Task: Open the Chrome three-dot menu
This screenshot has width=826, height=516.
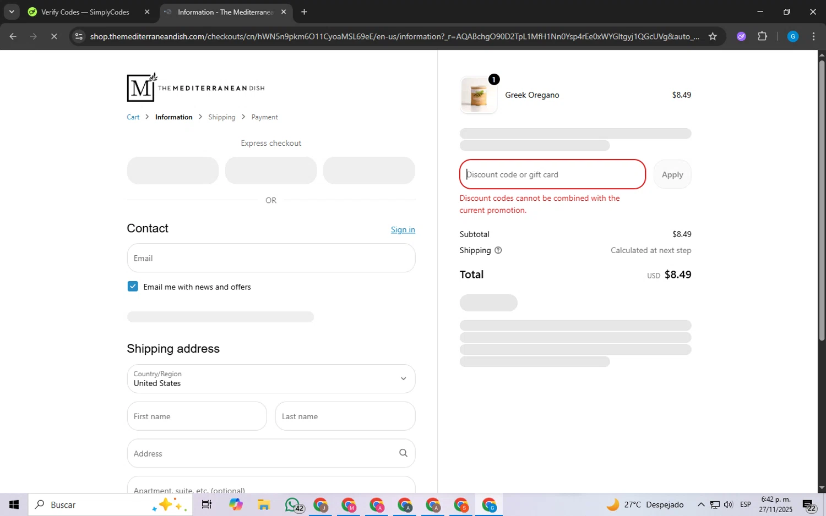Action: (x=813, y=36)
